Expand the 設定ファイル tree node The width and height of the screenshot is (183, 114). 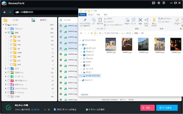click(5, 85)
